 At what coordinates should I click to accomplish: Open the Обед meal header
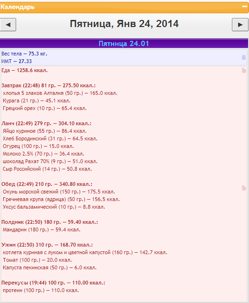click(x=47, y=184)
